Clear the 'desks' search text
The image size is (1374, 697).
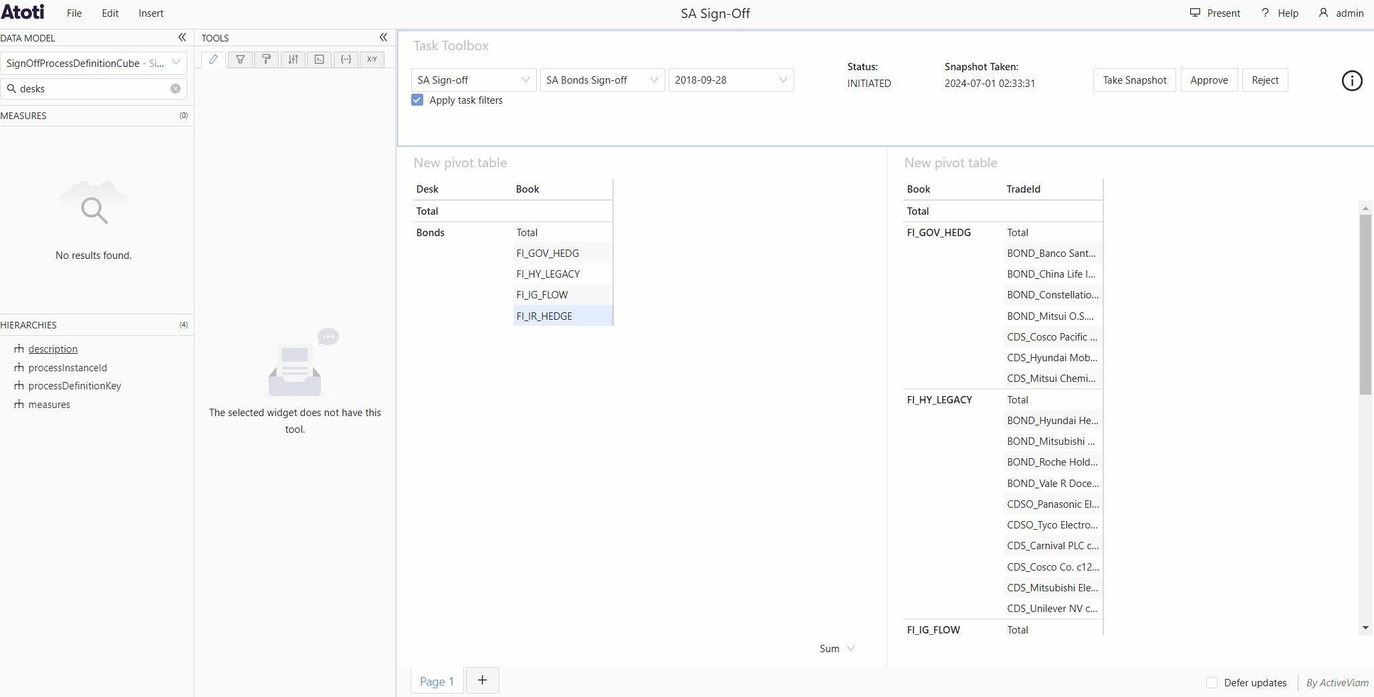pos(175,89)
